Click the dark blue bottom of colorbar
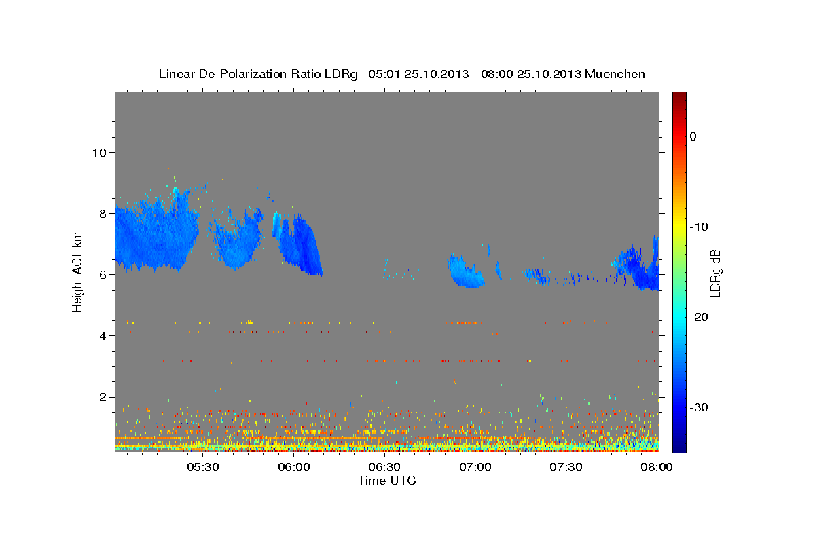This screenshot has height=543, width=815. click(x=679, y=446)
